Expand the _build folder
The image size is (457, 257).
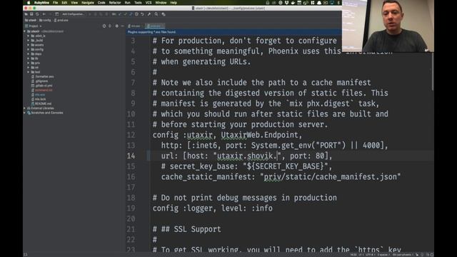click(x=29, y=40)
